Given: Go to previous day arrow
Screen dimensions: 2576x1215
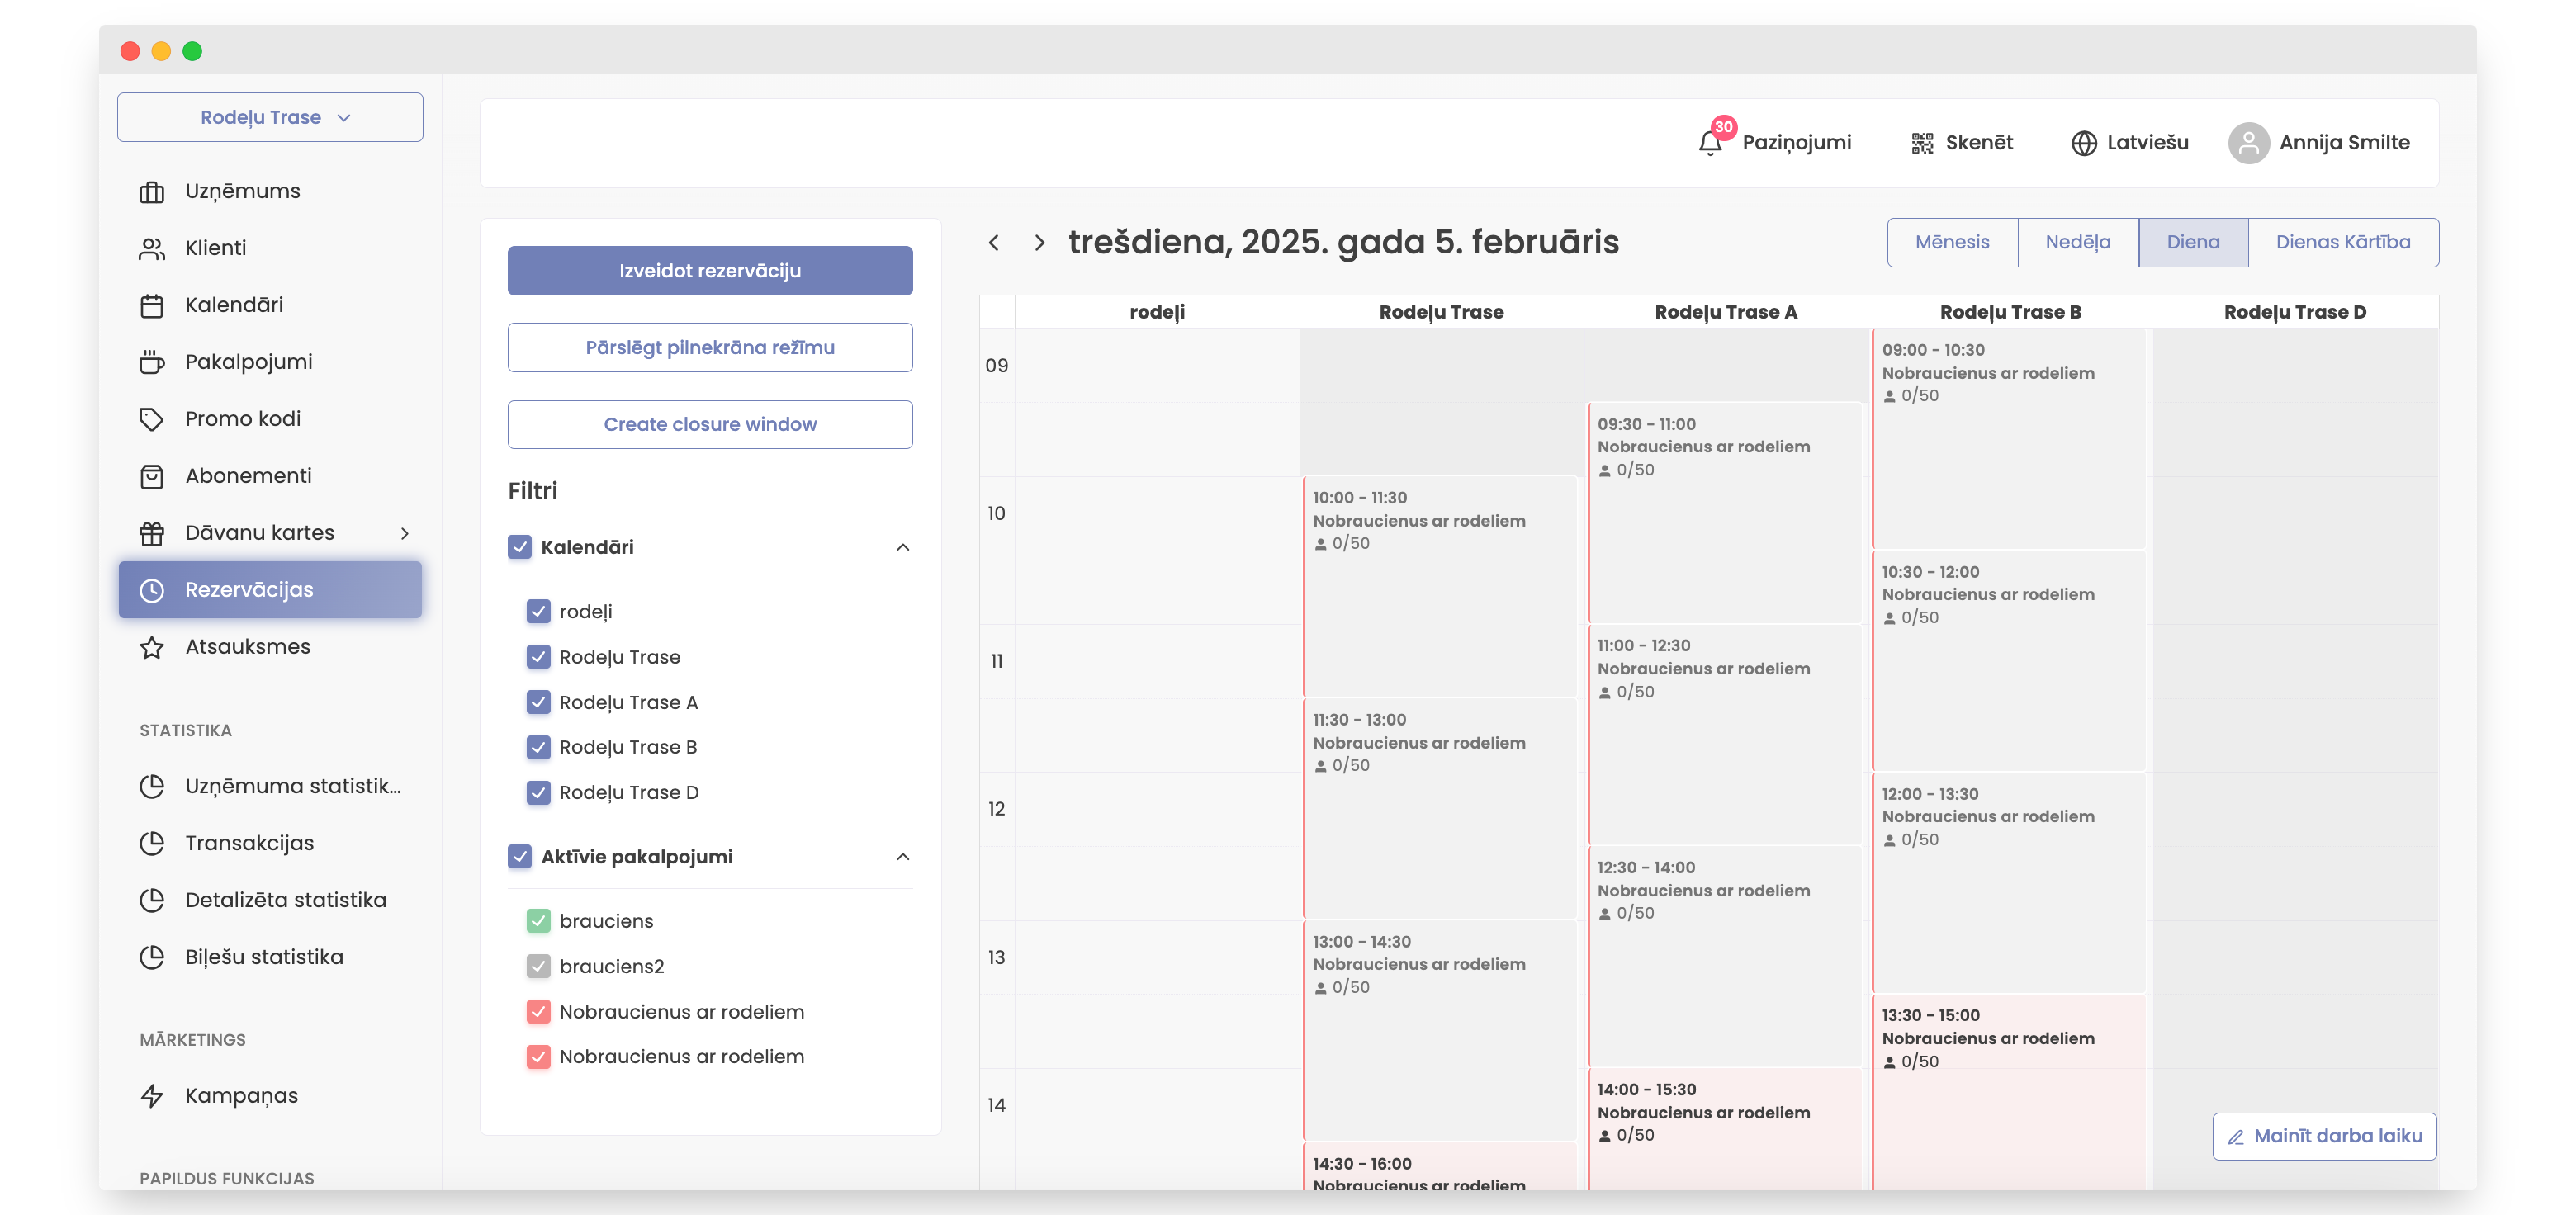Looking at the screenshot, I should point(993,242).
